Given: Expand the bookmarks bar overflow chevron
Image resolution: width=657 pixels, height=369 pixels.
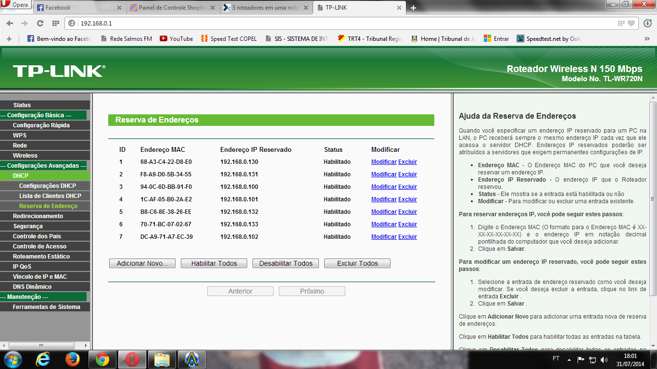Looking at the screenshot, I should [647, 39].
